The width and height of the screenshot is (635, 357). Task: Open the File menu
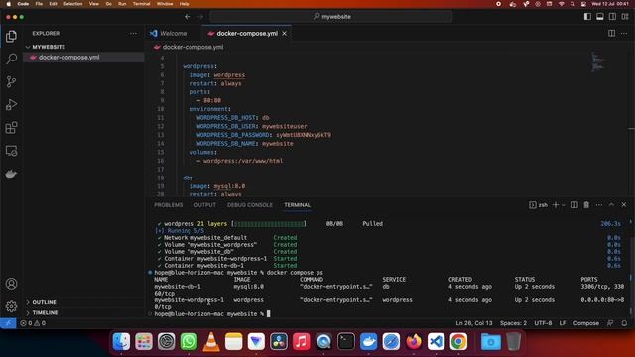(39, 4)
